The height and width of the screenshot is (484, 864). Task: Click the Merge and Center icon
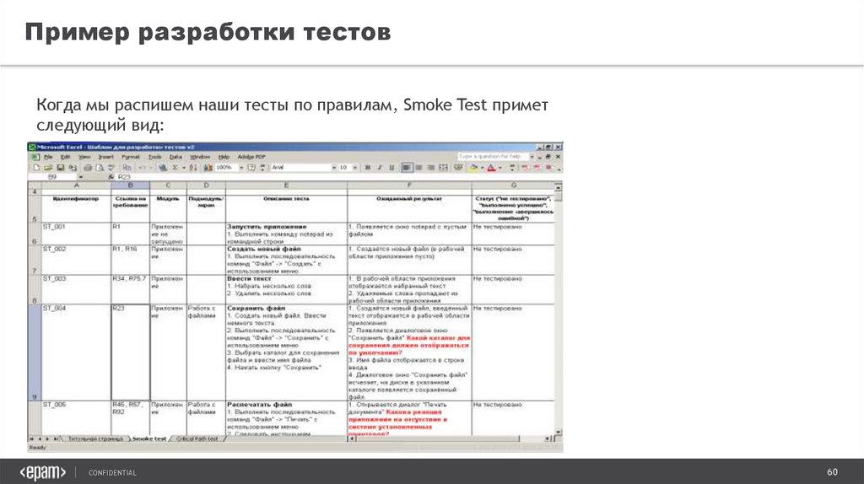[443, 168]
